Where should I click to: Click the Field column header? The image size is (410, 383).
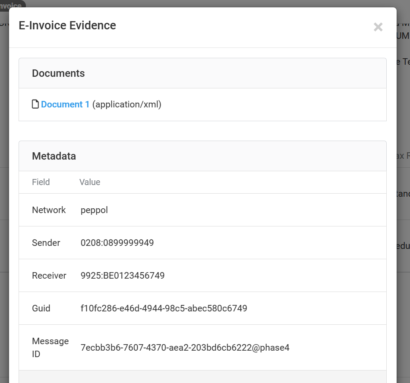click(41, 182)
